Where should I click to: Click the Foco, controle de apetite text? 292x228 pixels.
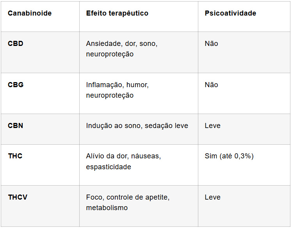(127, 197)
